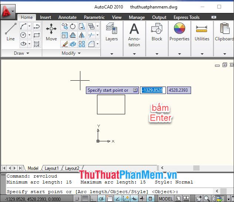Activate the Move tool
Viewport: 234px width, 202px height.
(x=51, y=32)
